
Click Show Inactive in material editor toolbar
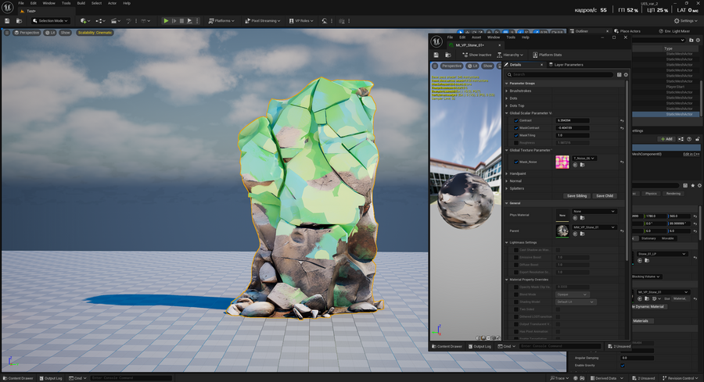pyautogui.click(x=477, y=55)
